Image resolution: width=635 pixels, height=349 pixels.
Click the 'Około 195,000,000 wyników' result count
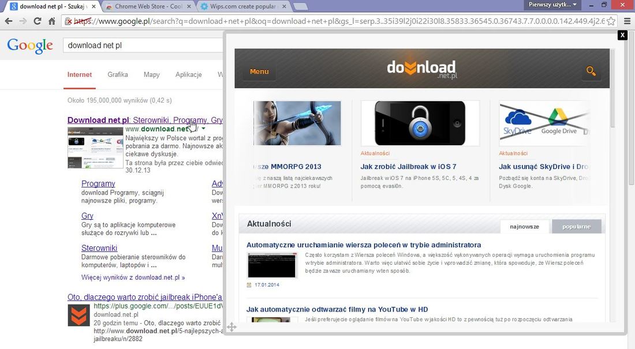[x=119, y=100]
